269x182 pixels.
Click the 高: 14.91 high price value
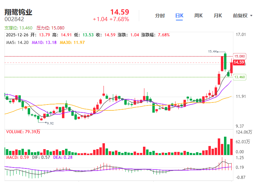[x=62, y=35]
